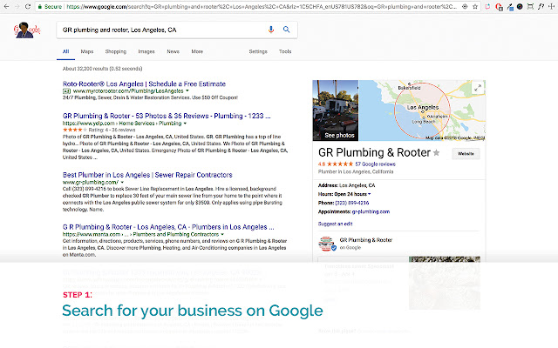Click the Los Angeles map preview

click(422, 110)
